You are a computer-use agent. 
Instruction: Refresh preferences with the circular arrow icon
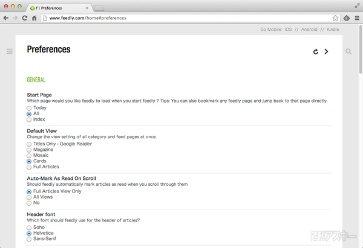316,51
